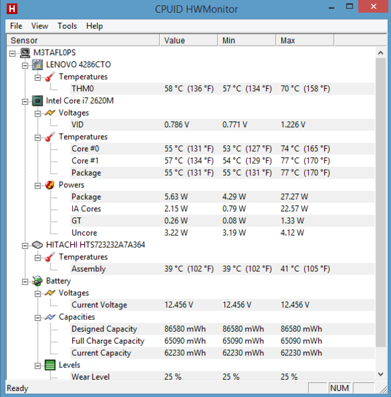Click the Max column header

pyautogui.click(x=305, y=40)
